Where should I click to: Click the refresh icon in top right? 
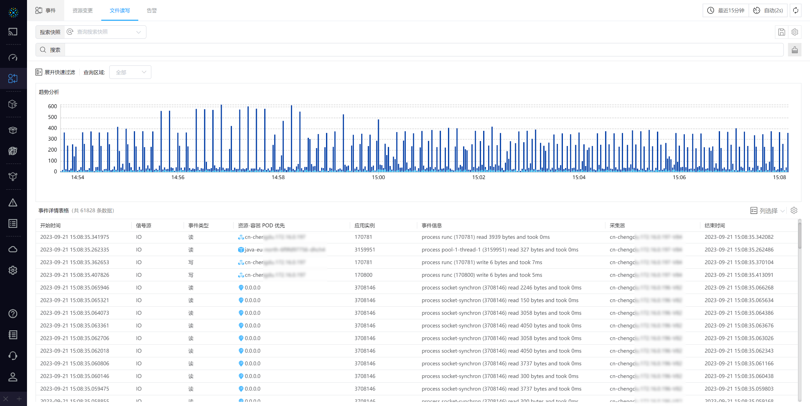[795, 11]
